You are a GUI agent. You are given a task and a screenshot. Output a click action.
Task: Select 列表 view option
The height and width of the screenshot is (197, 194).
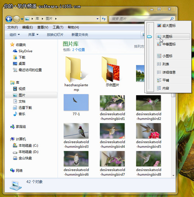click(173, 64)
